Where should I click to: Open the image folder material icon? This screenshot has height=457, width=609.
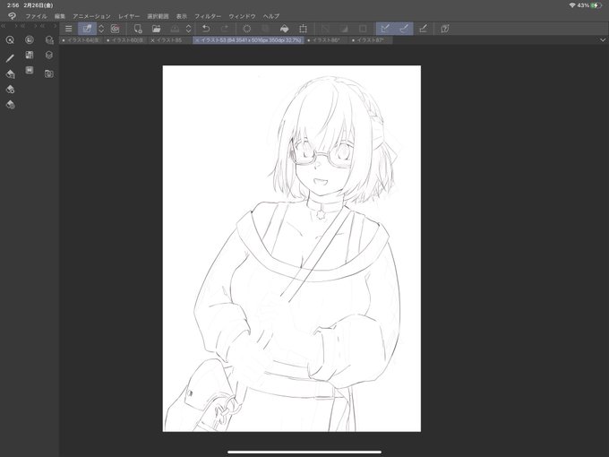[x=49, y=73]
